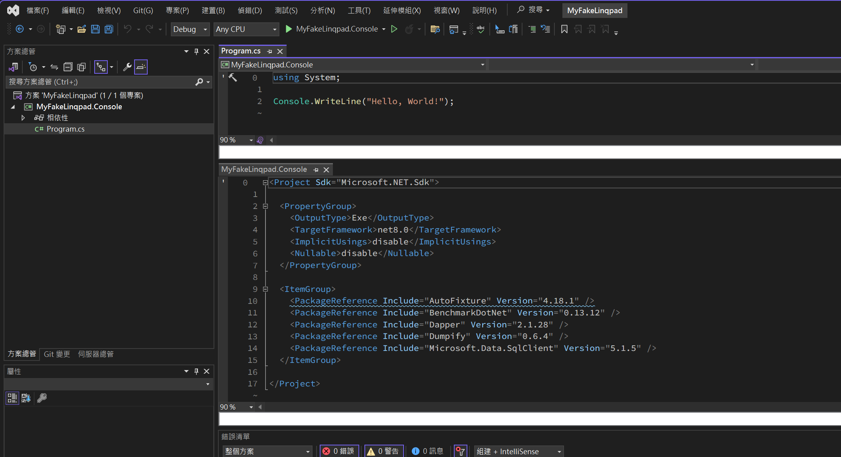The height and width of the screenshot is (457, 841).
Task: Toggle the 0 messages filter button
Action: (x=427, y=451)
